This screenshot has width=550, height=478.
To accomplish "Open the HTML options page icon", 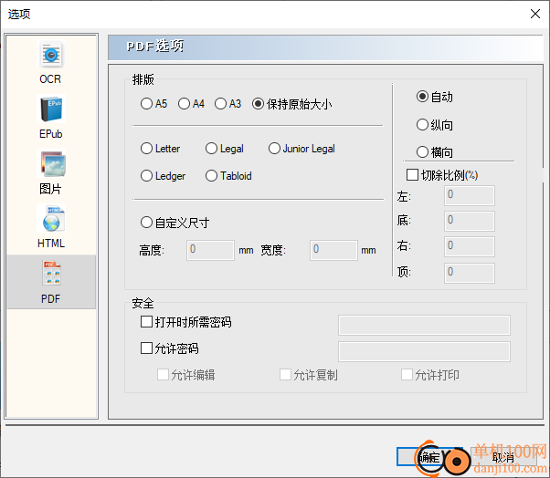I will [51, 218].
